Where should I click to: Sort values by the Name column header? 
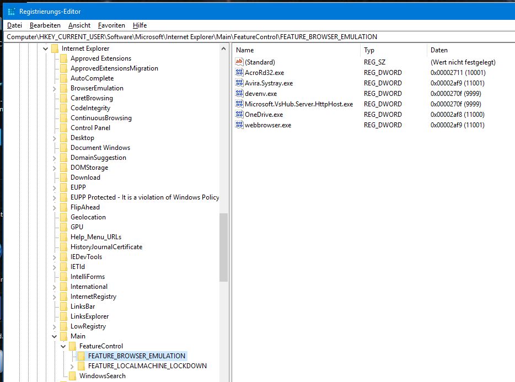click(297, 50)
